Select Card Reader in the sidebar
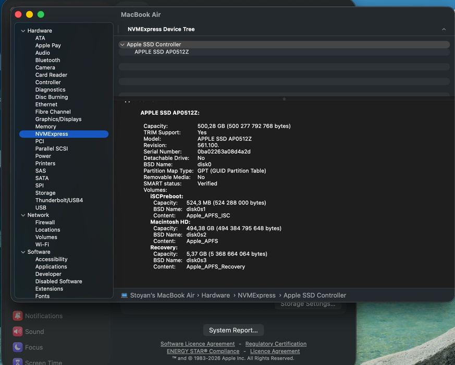The width and height of the screenshot is (455, 365). point(51,75)
